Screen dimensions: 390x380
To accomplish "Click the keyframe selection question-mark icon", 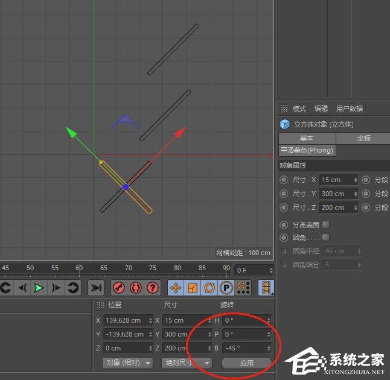I will pyautogui.click(x=153, y=288).
